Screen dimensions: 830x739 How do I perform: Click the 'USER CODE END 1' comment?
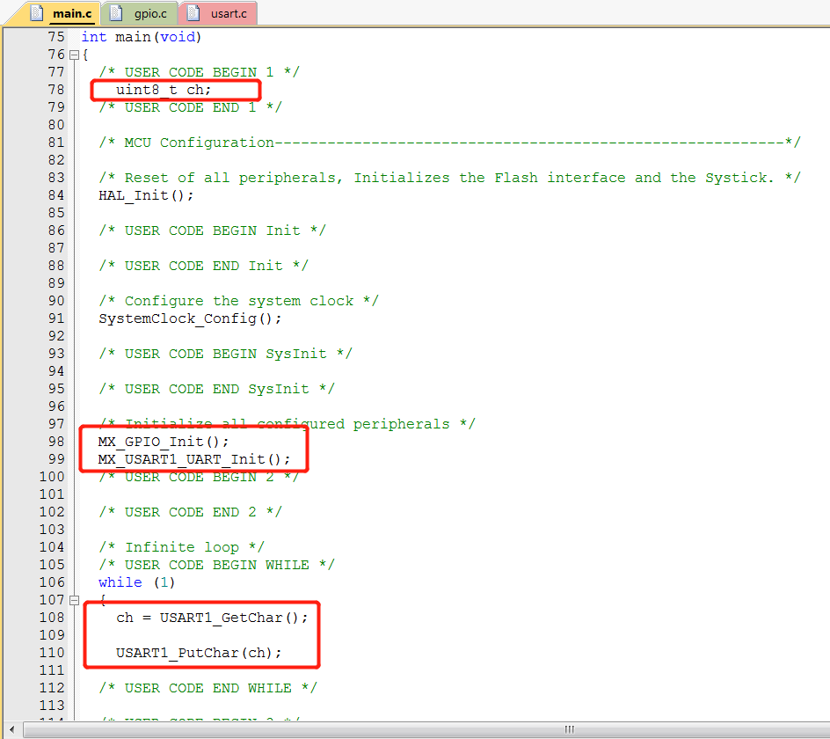pos(191,107)
